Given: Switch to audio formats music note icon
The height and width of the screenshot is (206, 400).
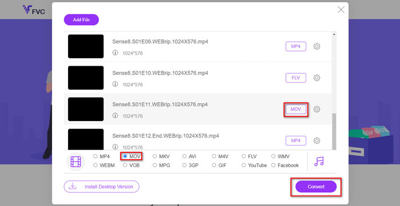Looking at the screenshot, I should pyautogui.click(x=319, y=161).
